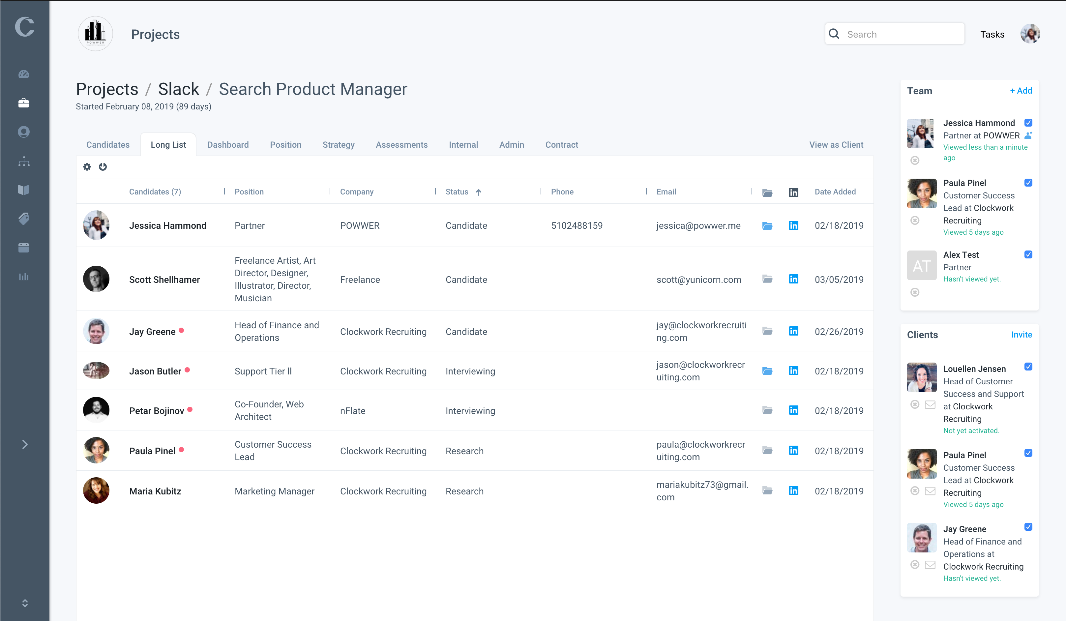
Task: Go to Slack breadcrumb link
Action: coord(179,89)
